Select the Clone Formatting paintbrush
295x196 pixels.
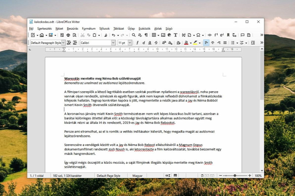[106, 35]
